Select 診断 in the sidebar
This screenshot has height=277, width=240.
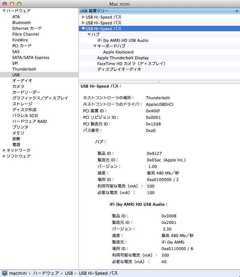coord(16,138)
